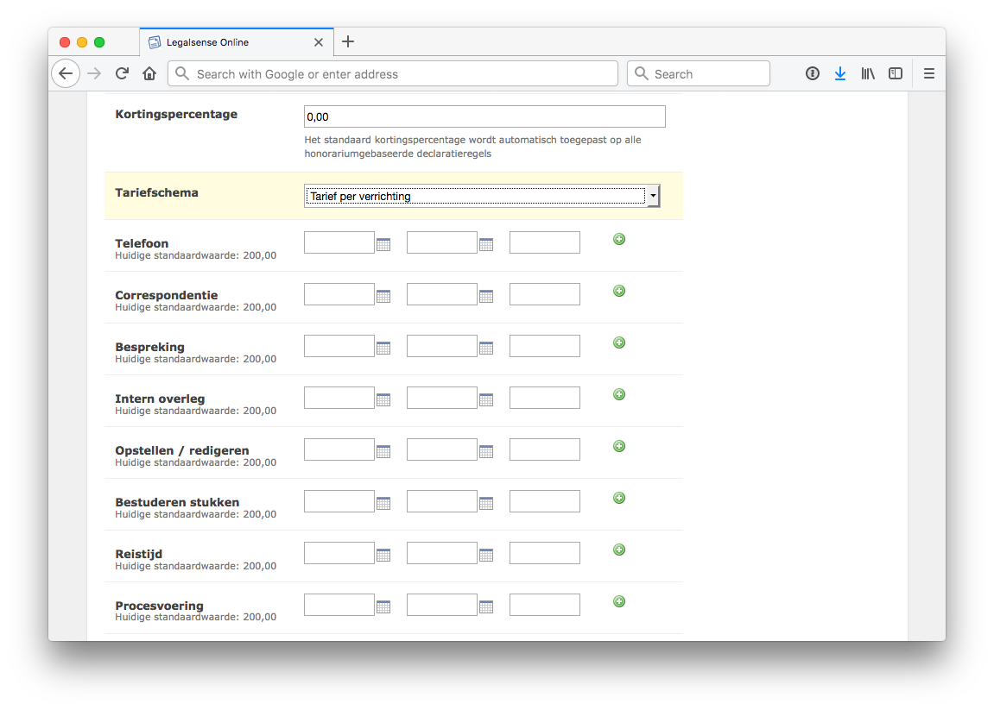Click the amount field for Telefoon
Image resolution: width=994 pixels, height=710 pixels.
click(545, 242)
